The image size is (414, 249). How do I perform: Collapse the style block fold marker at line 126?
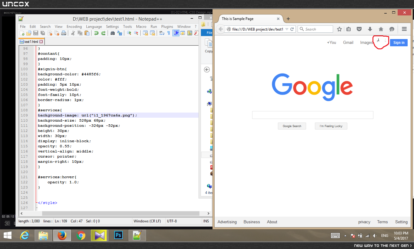click(x=37, y=203)
